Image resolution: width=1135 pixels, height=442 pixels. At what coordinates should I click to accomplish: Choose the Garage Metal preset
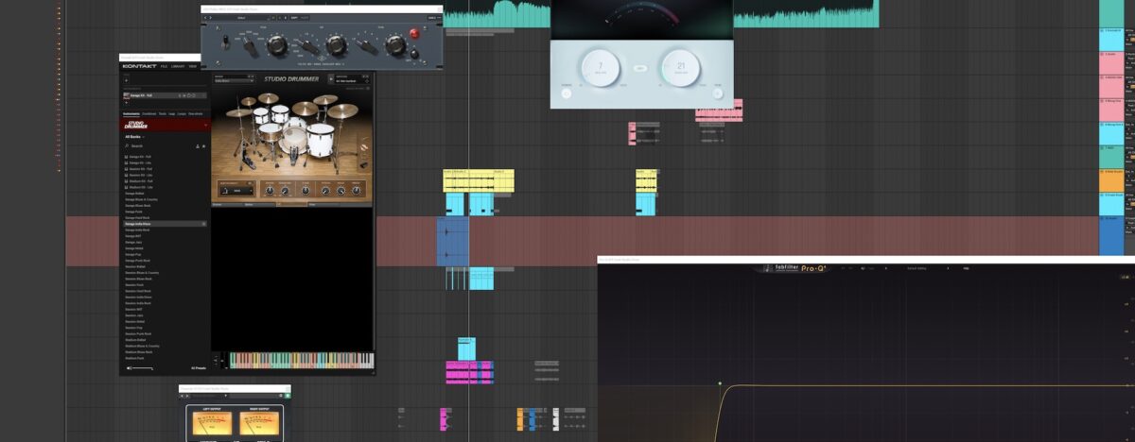click(136, 248)
